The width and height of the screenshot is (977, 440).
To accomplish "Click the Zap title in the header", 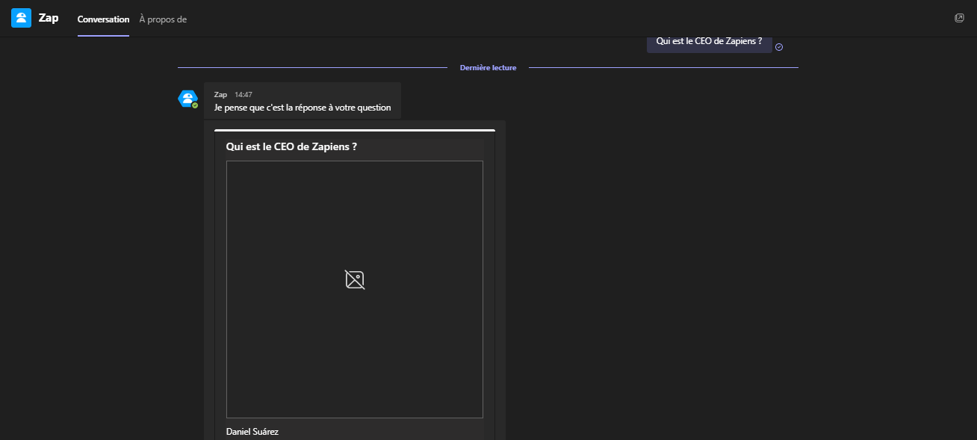I will (49, 18).
